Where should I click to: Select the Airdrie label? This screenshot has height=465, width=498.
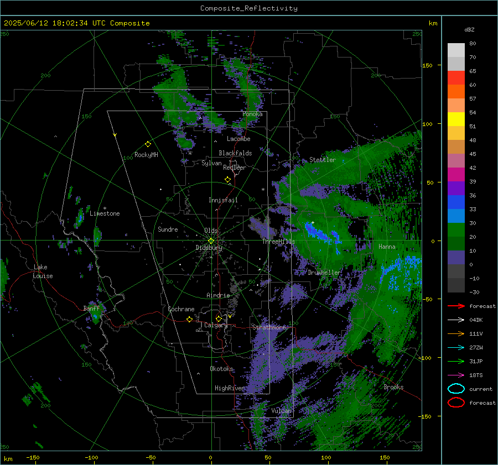click(x=218, y=295)
